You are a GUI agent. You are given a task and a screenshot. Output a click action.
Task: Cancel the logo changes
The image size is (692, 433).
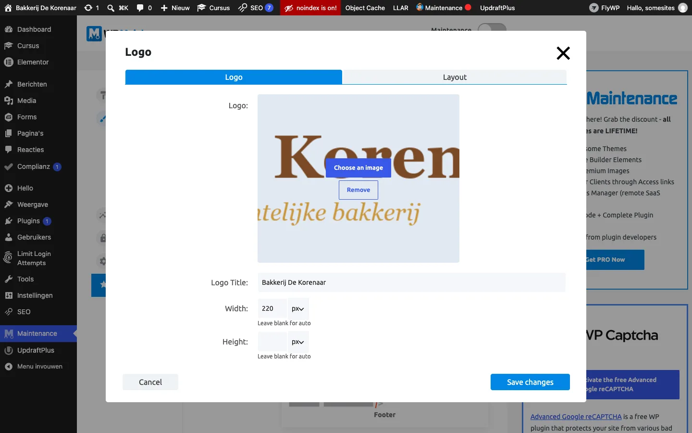click(x=150, y=382)
